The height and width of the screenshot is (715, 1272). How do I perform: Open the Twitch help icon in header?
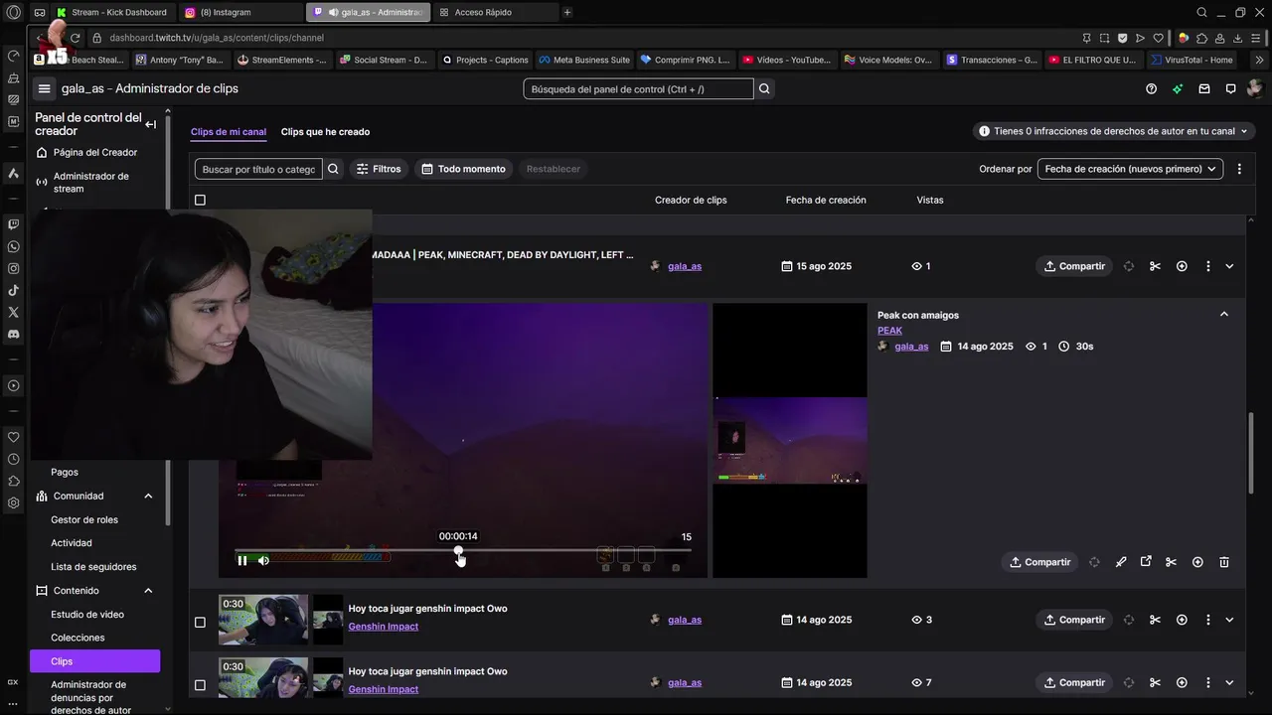tap(1151, 88)
